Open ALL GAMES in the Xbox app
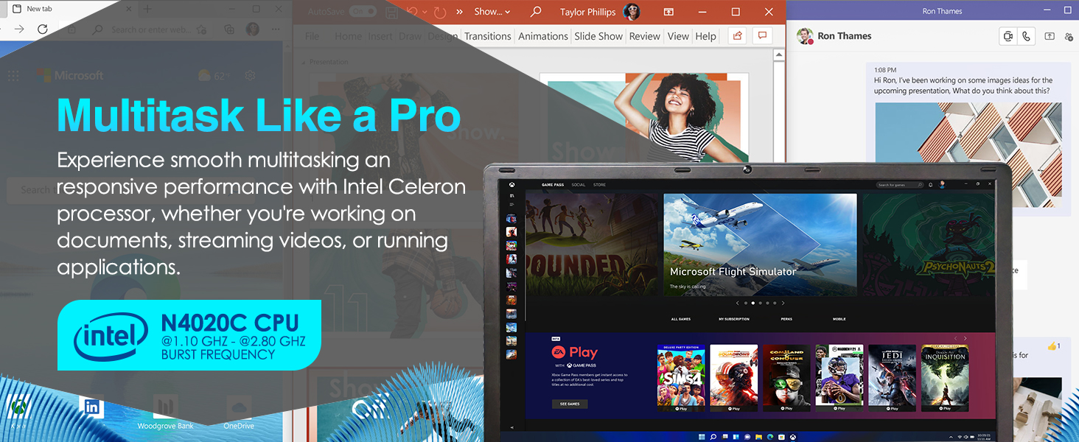This screenshot has width=1079, height=442. click(x=680, y=319)
